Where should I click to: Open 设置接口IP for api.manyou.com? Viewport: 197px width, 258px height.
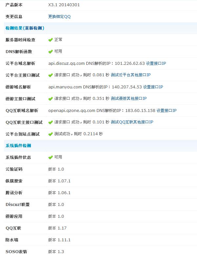point(153,87)
